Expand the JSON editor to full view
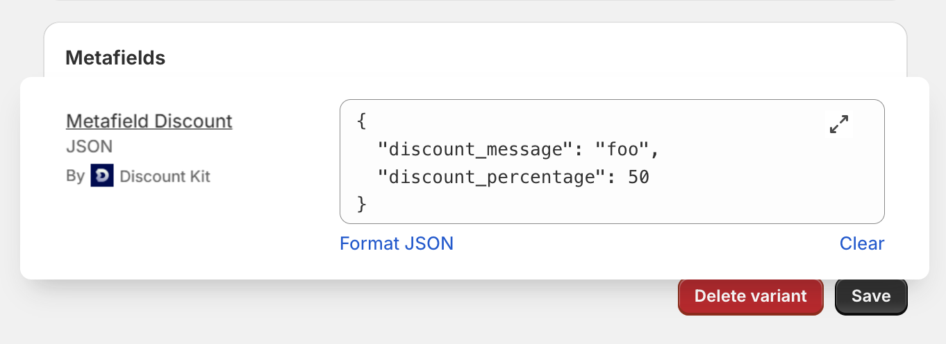This screenshot has width=946, height=344. click(839, 124)
